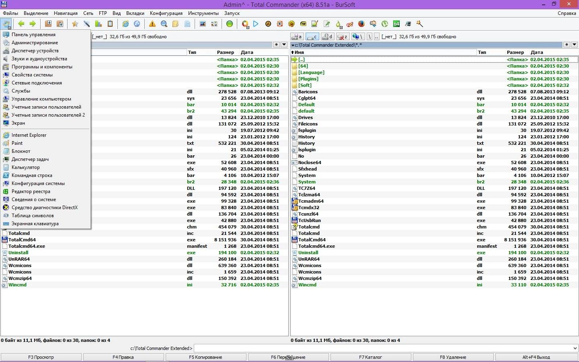This screenshot has height=362, width=579.
Task: Select Wincmd ini file in left panel
Action: tap(144, 285)
